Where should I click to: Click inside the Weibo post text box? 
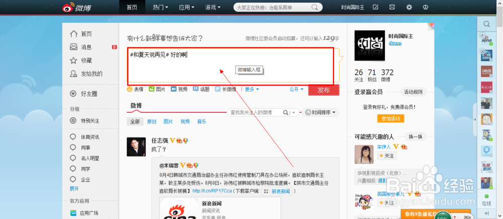pos(230,66)
